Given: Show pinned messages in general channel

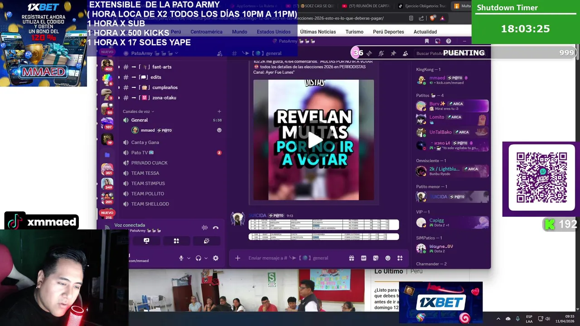Looking at the screenshot, I should 393,53.
